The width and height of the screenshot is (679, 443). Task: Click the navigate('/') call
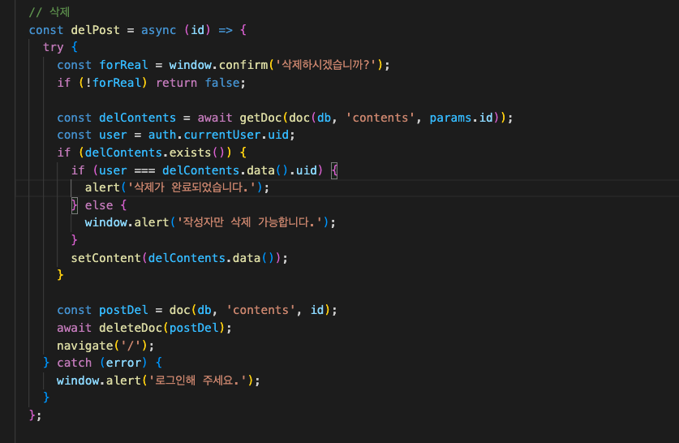(103, 346)
